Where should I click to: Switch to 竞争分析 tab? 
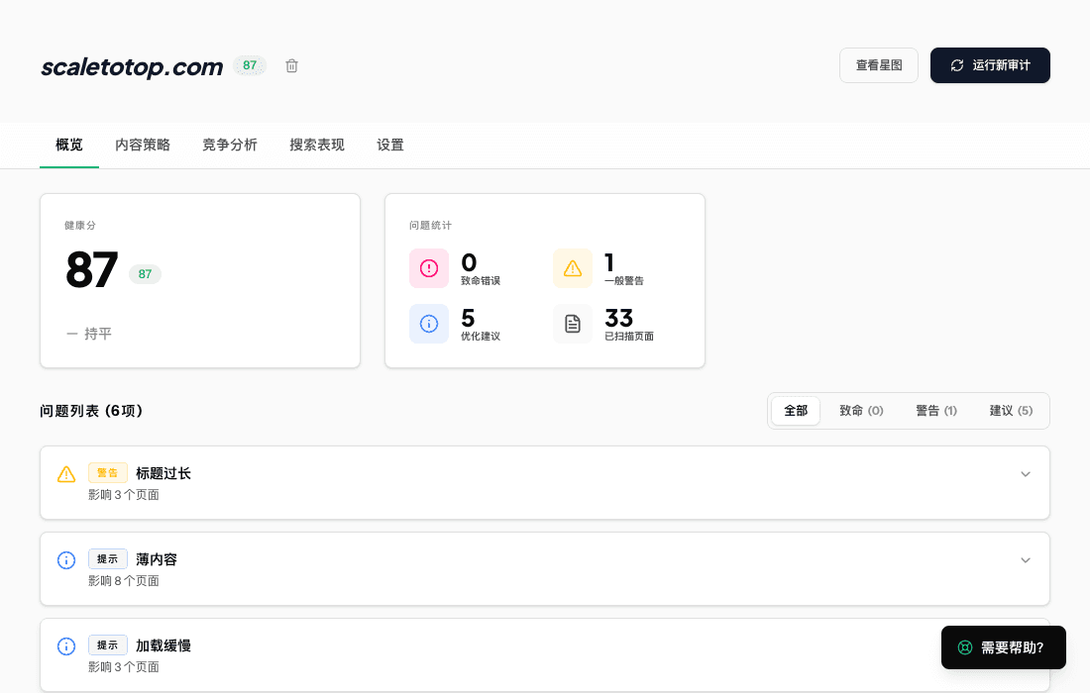point(230,146)
